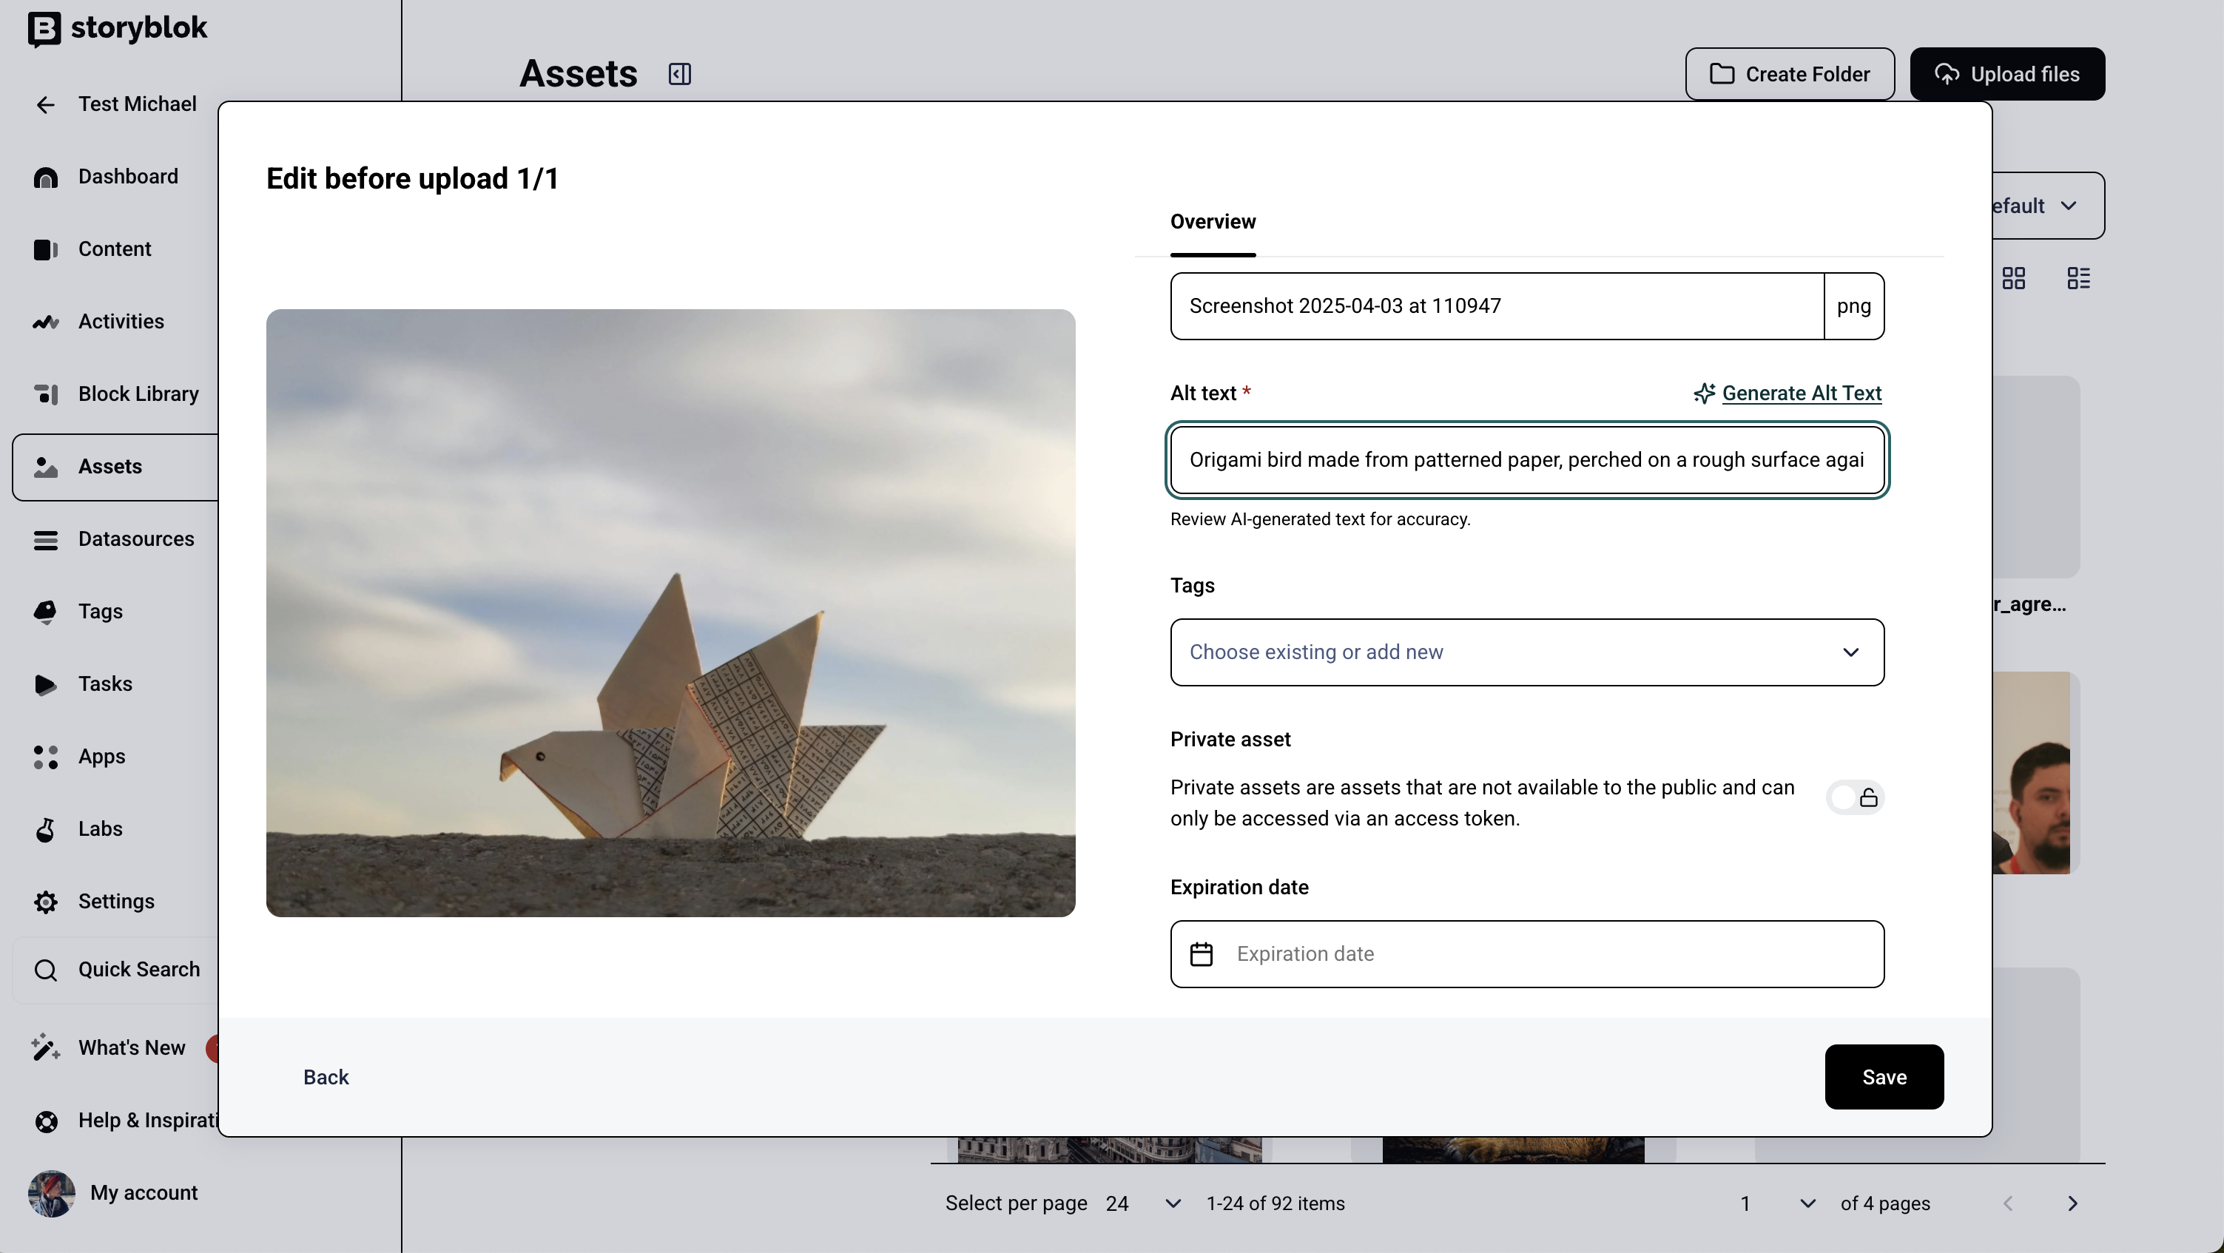Open the per page count dropdown
The width and height of the screenshot is (2224, 1253).
pos(1143,1204)
